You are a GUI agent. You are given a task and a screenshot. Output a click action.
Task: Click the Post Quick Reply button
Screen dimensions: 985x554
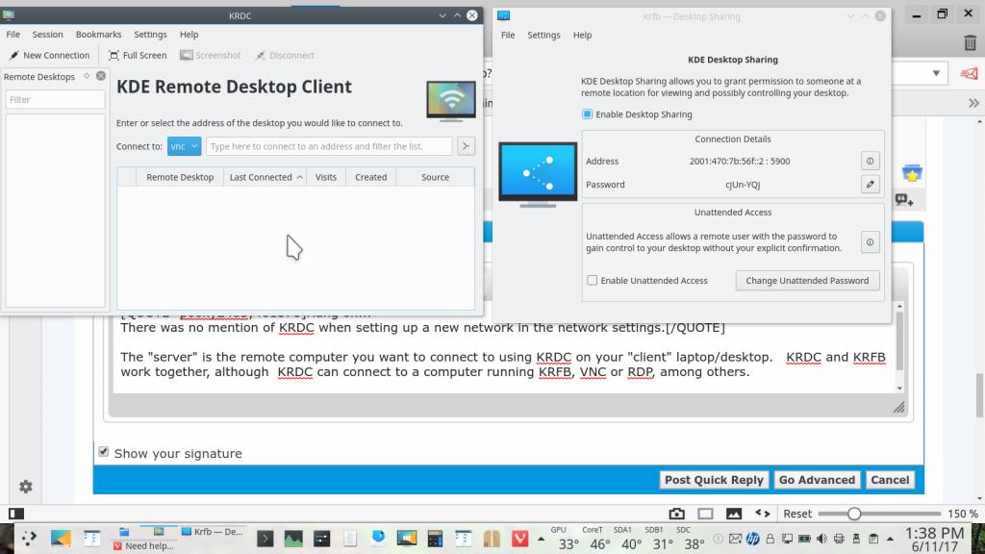pos(714,480)
